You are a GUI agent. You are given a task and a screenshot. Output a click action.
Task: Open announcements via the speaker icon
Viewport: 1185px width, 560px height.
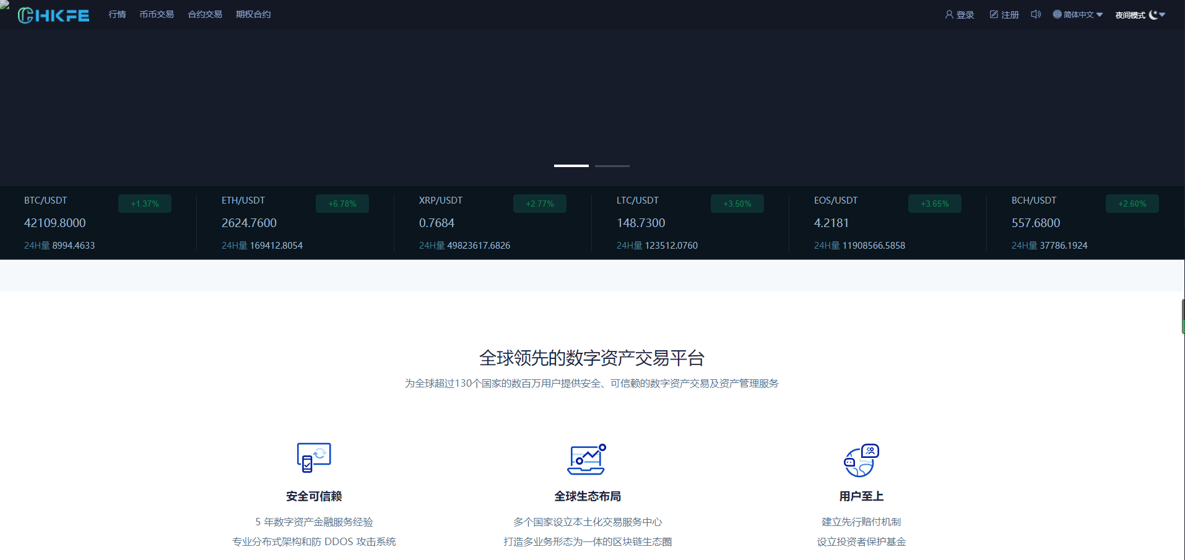(x=1035, y=14)
